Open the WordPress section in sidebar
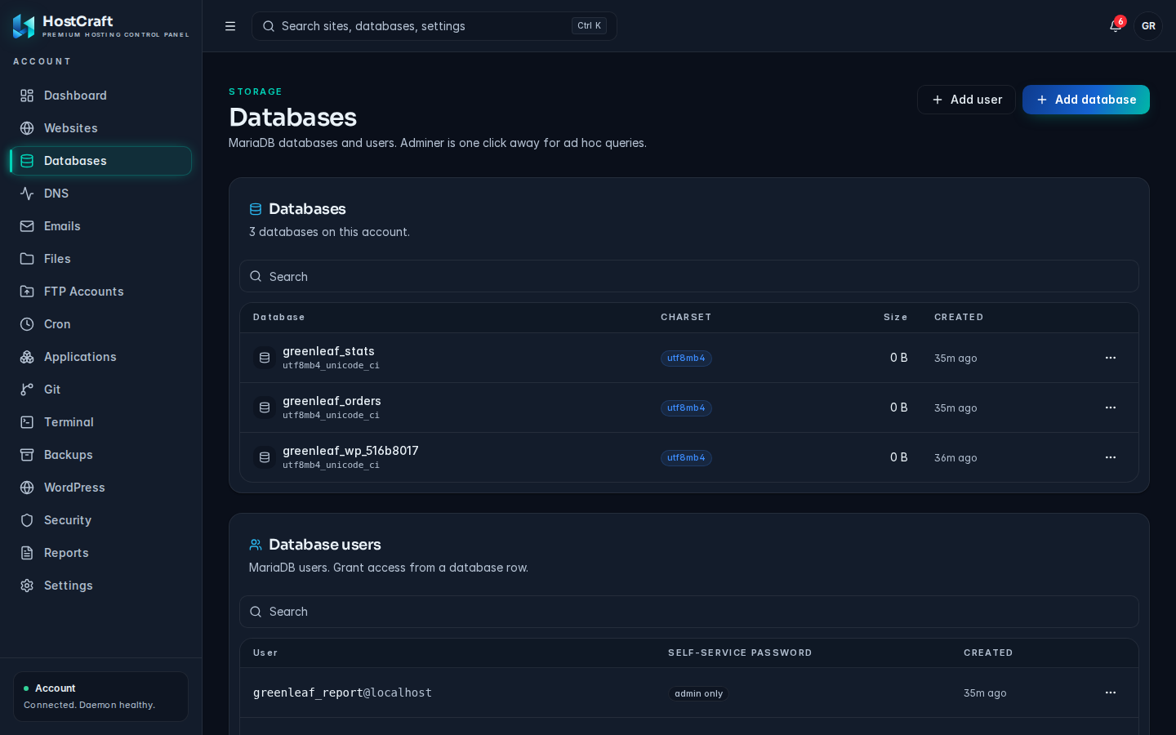Viewport: 1176px width, 735px height. (101, 488)
